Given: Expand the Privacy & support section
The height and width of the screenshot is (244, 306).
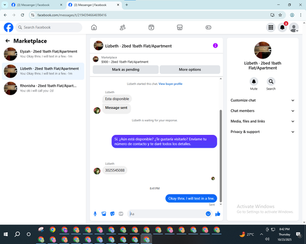Looking at the screenshot, I should coord(263,132).
